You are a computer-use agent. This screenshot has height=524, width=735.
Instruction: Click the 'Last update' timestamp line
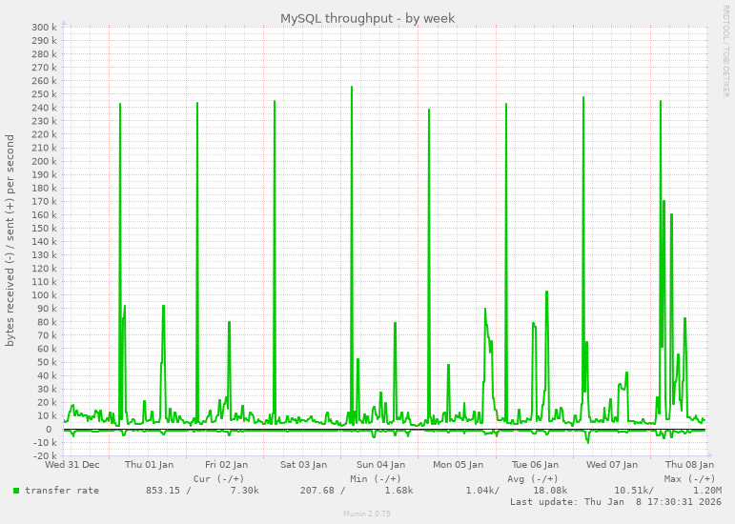tap(616, 502)
